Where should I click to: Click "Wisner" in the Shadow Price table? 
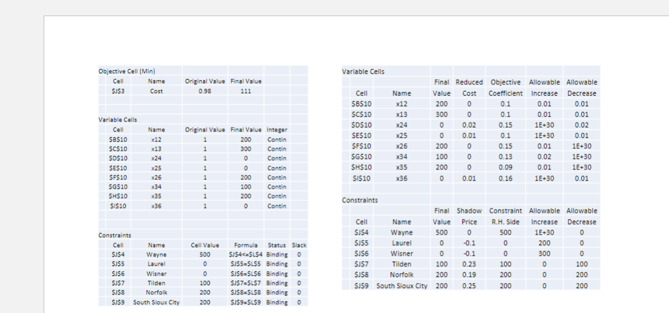pos(402,254)
